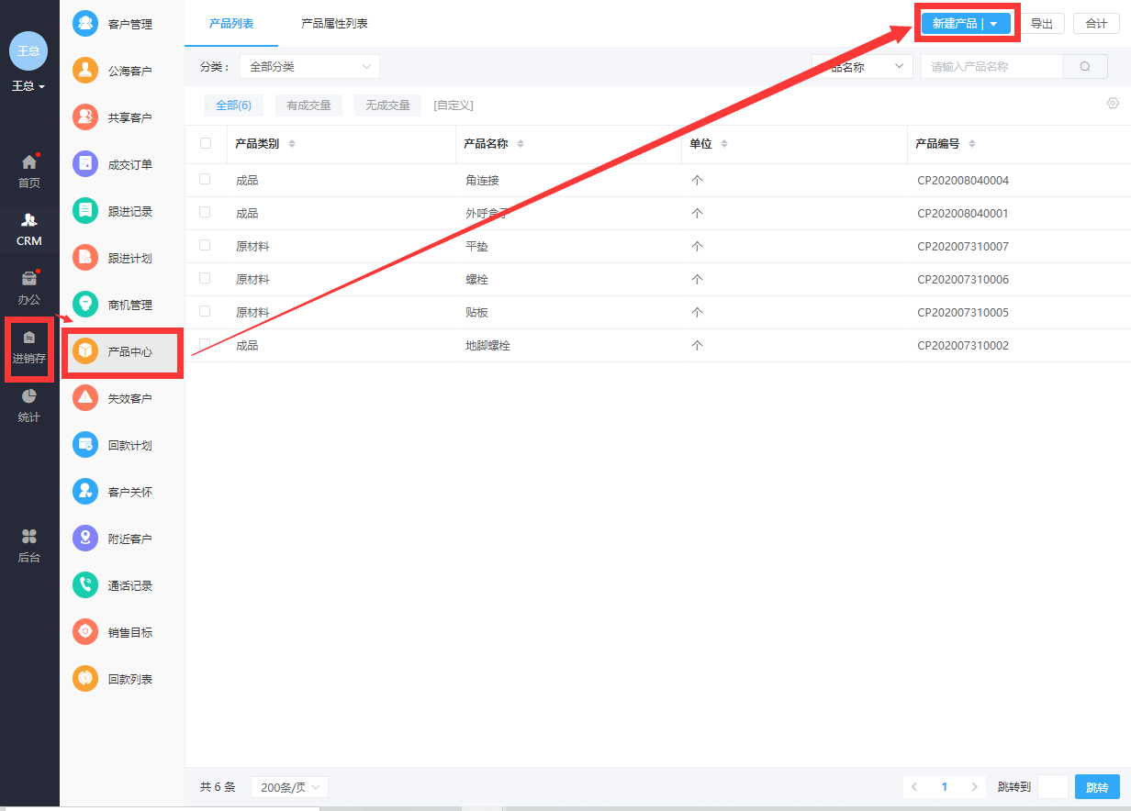Viewport: 1131px width, 811px height.
Task: Check the 螺栓 row checkbox
Action: point(205,278)
